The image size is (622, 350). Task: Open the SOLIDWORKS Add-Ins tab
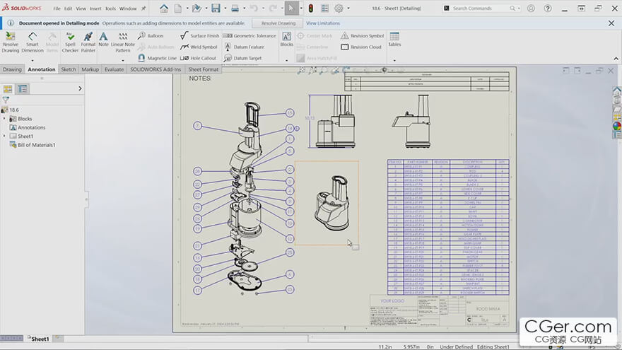click(155, 69)
